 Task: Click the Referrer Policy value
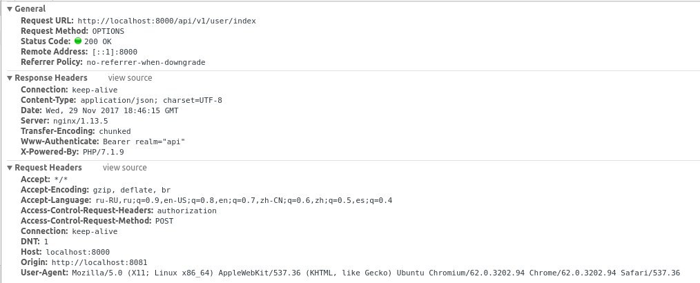[x=146, y=63]
